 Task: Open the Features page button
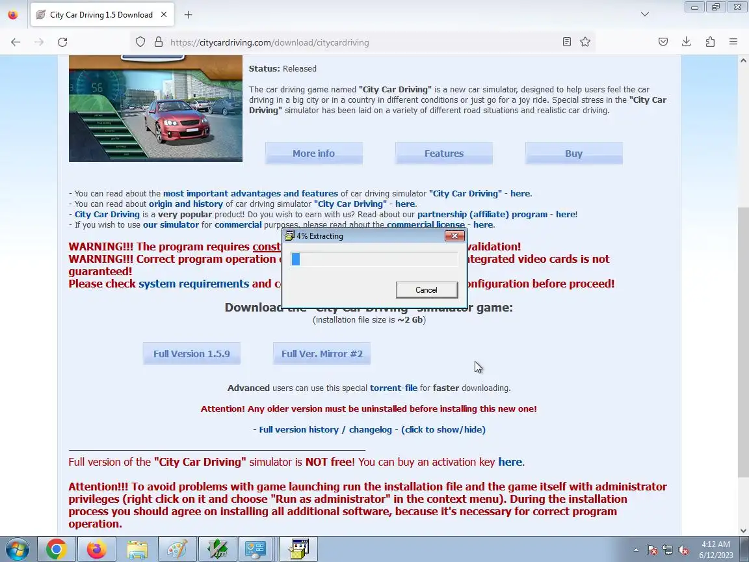(444, 154)
